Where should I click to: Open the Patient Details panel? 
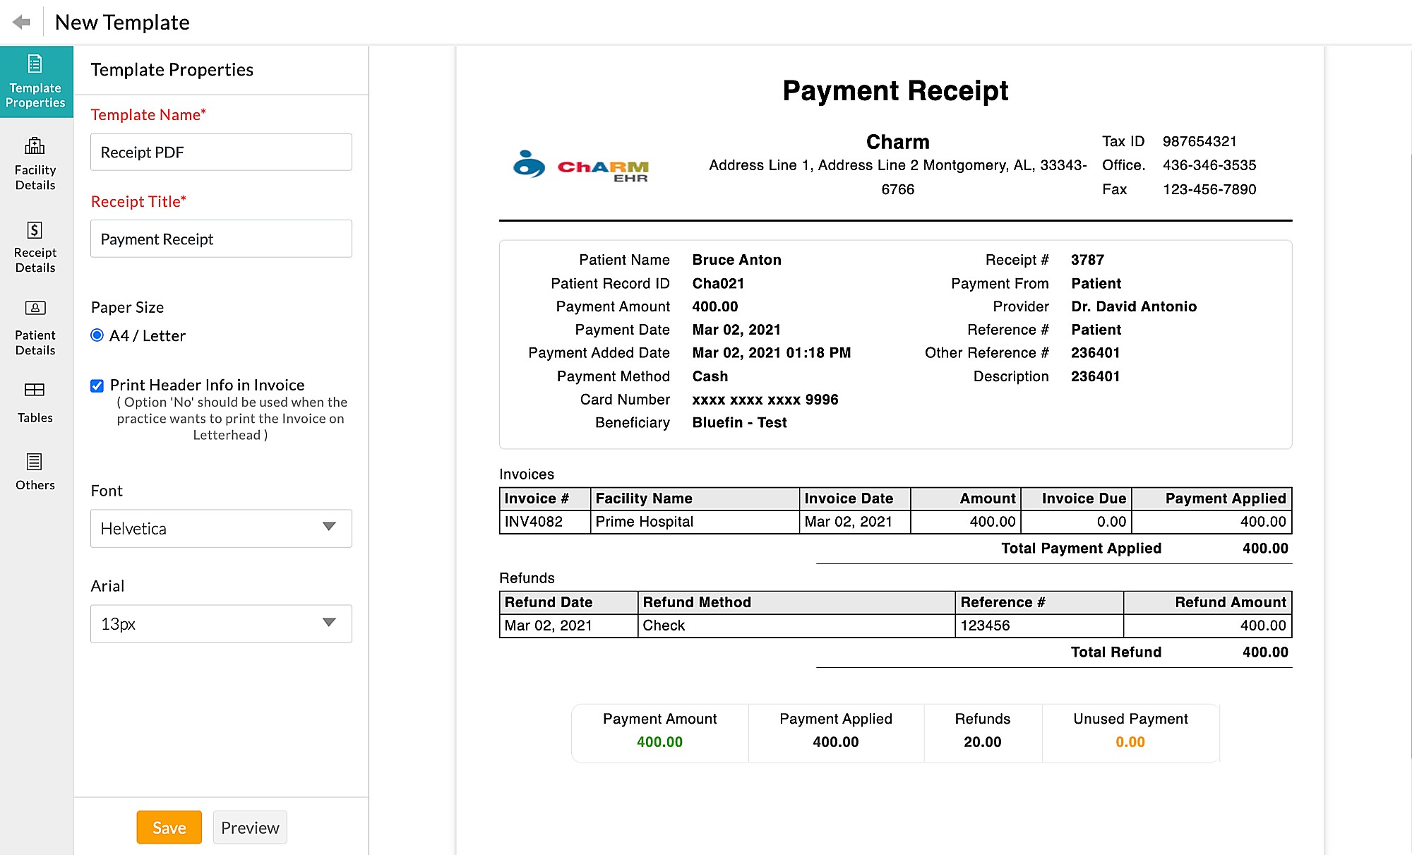click(x=35, y=327)
